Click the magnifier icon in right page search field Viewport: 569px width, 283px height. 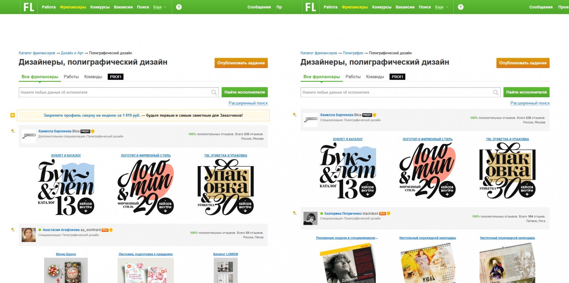pyautogui.click(x=495, y=92)
